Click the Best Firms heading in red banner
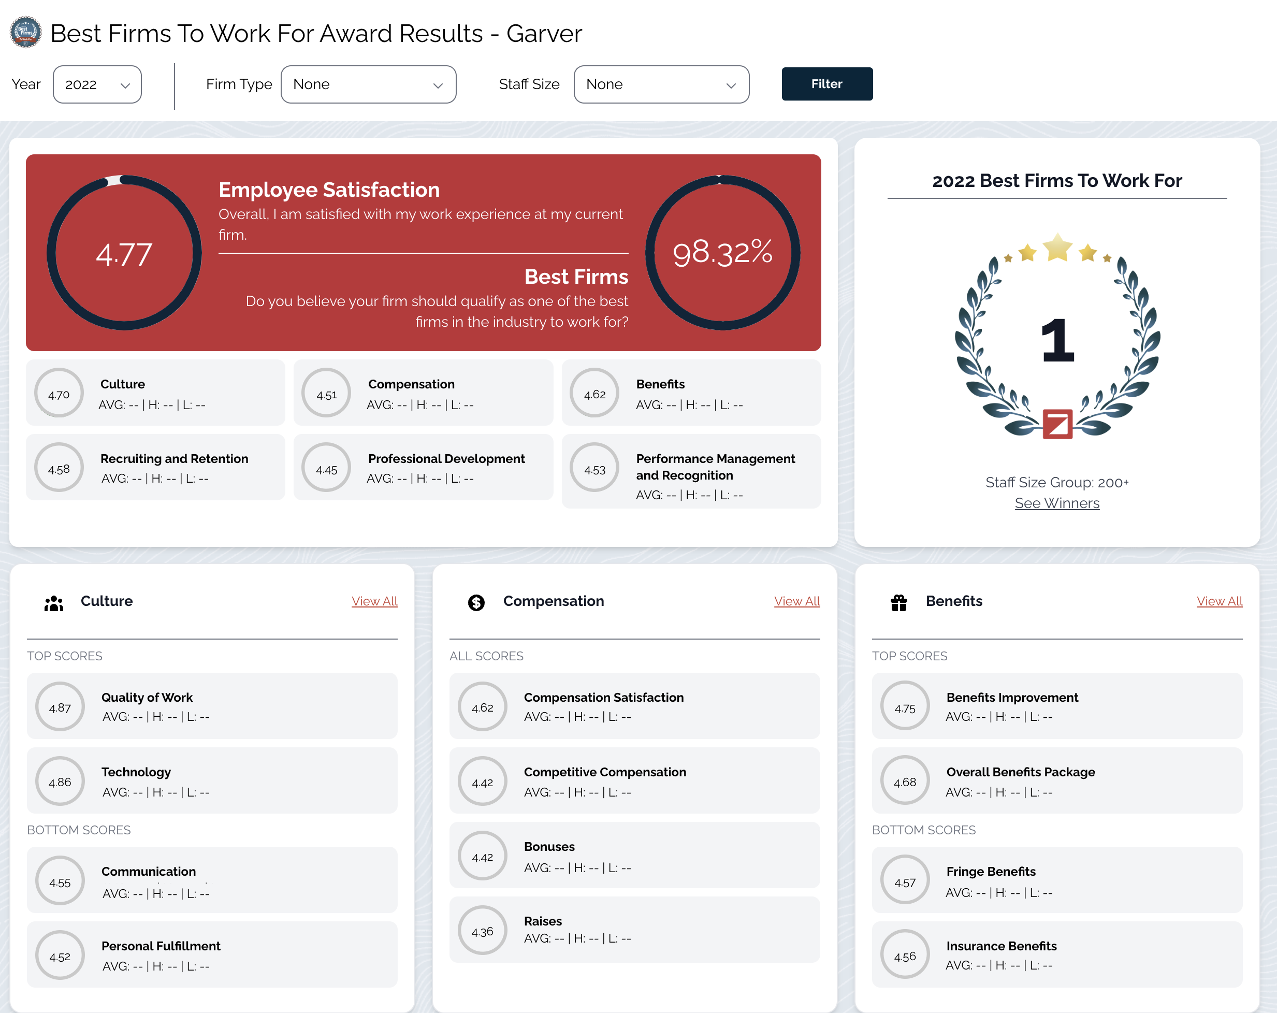Viewport: 1277px width, 1013px height. [576, 277]
